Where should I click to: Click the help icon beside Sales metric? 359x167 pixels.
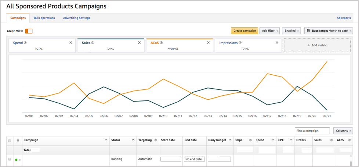tap(93, 43)
